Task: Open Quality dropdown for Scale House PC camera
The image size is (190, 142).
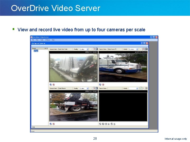Action: click(x=137, y=49)
